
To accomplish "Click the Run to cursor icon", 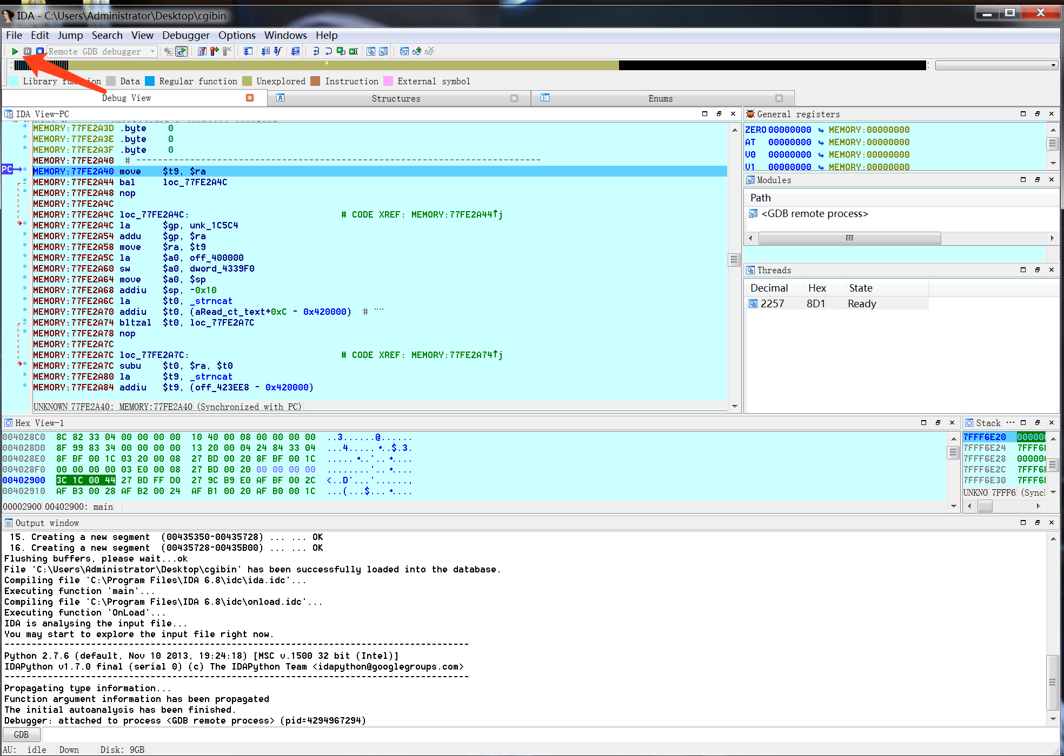I will (x=354, y=51).
